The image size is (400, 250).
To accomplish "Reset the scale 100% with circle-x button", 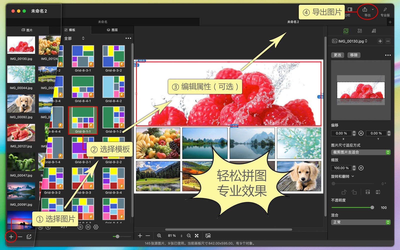I will click(361, 168).
